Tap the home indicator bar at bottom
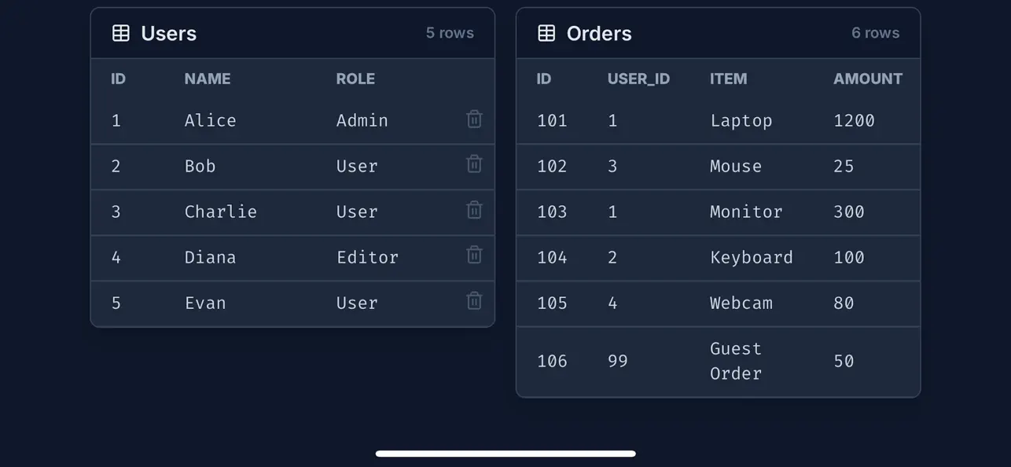Image resolution: width=1011 pixels, height=467 pixels. 505,453
